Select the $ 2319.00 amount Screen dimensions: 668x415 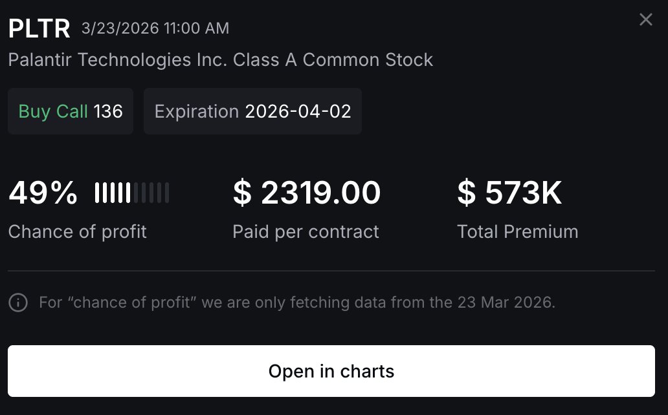pos(307,193)
